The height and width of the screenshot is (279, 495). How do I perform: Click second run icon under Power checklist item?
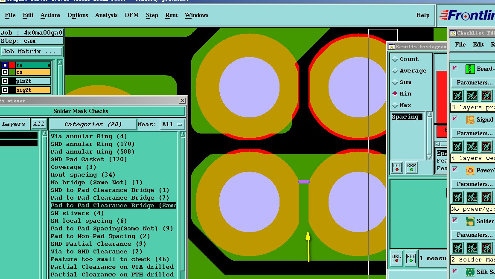pos(472,197)
